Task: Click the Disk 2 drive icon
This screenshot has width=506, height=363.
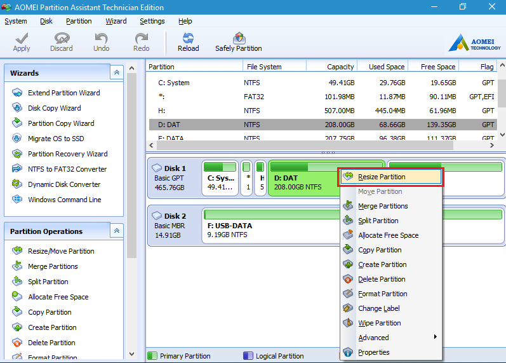Action: (x=157, y=216)
